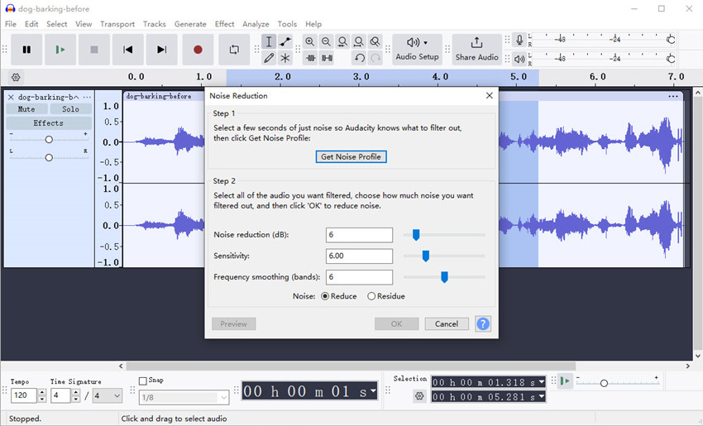Open the Effect menu
Image resolution: width=703 pixels, height=426 pixels.
point(224,24)
